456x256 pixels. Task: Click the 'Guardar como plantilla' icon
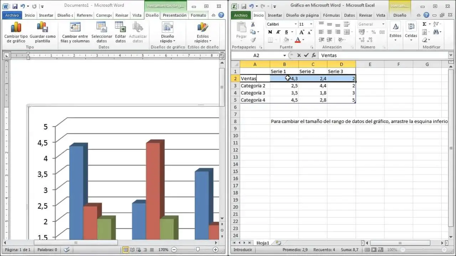pos(42,31)
